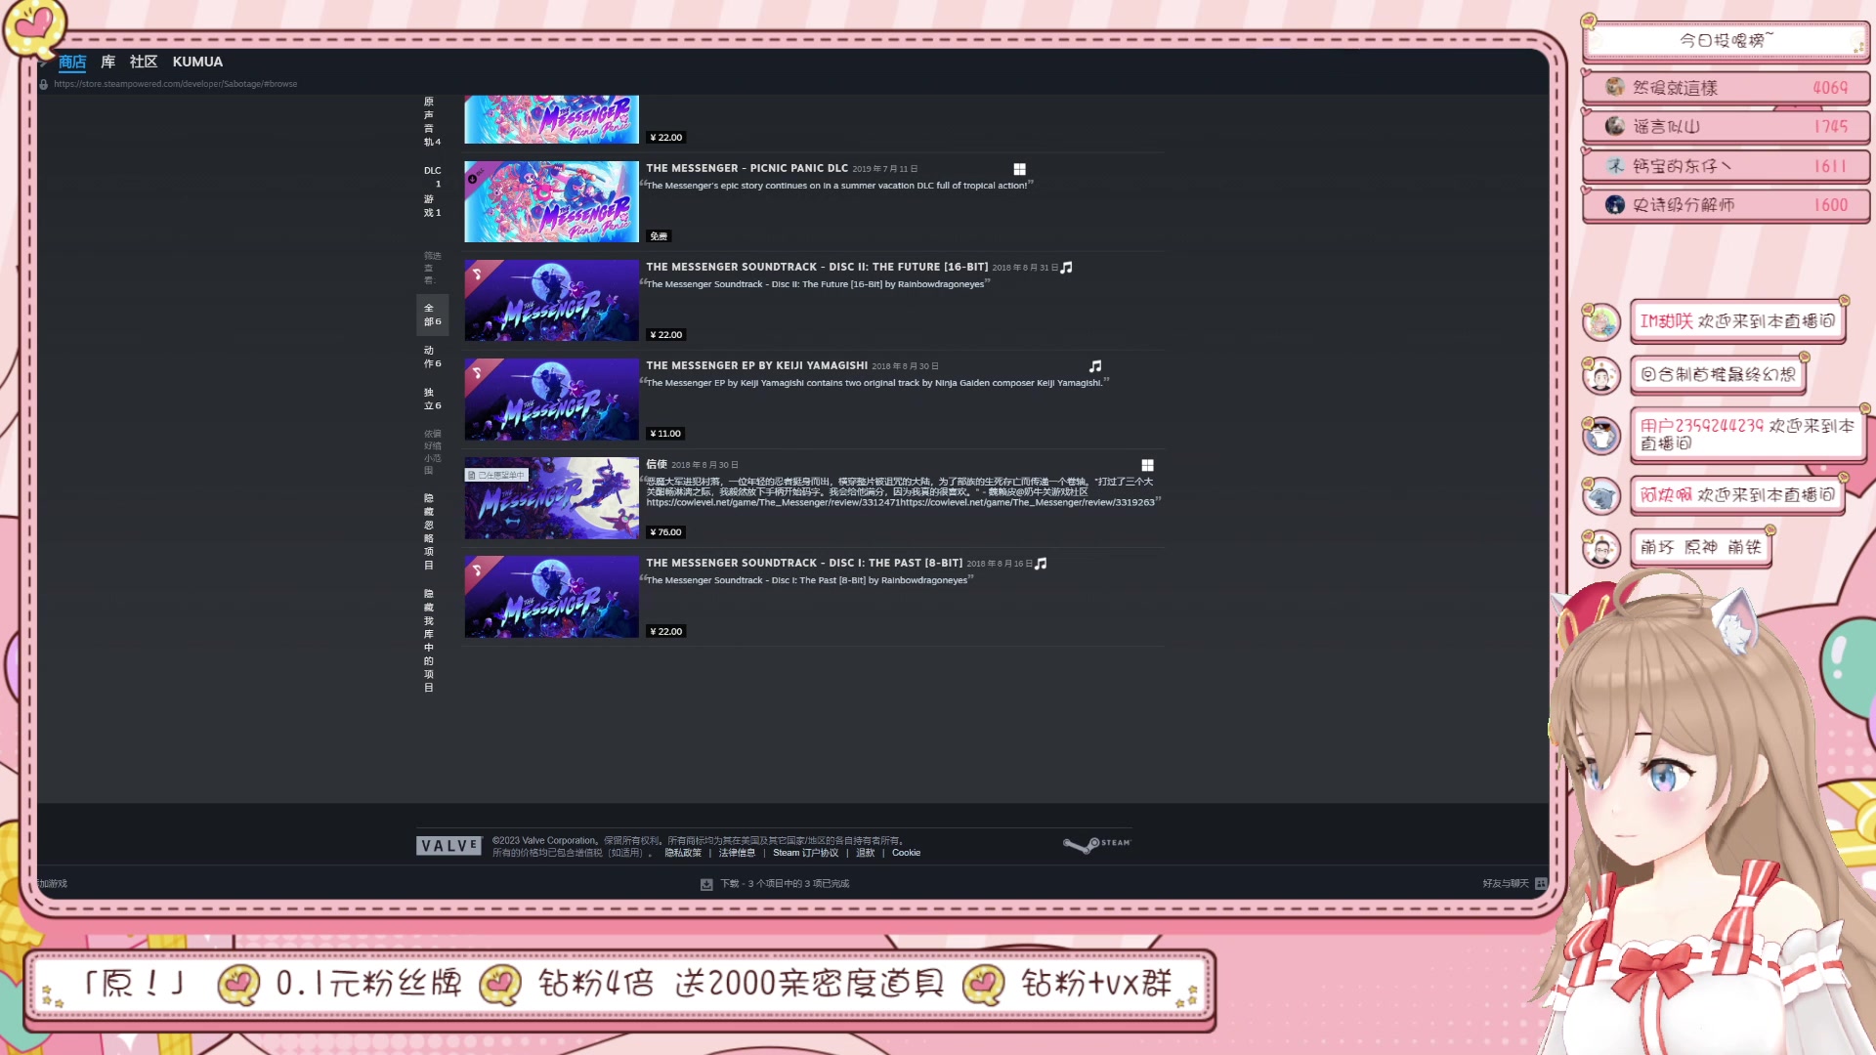Viewport: 1876px width, 1055px height.
Task: Click the music note icon on the Disc II: The Future row
Action: (1067, 268)
